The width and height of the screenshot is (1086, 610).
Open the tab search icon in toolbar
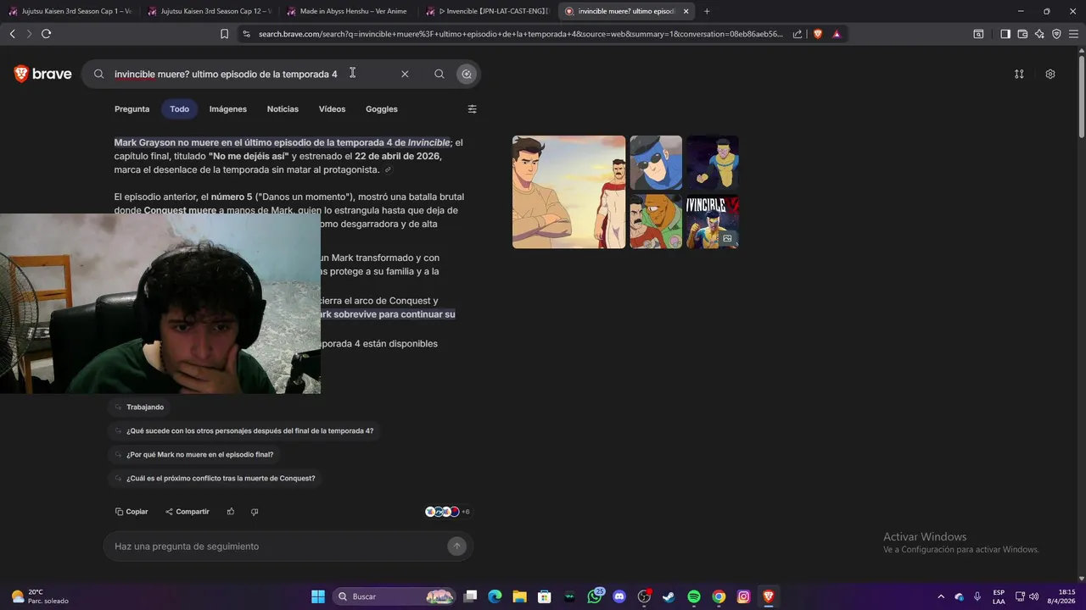click(x=978, y=34)
